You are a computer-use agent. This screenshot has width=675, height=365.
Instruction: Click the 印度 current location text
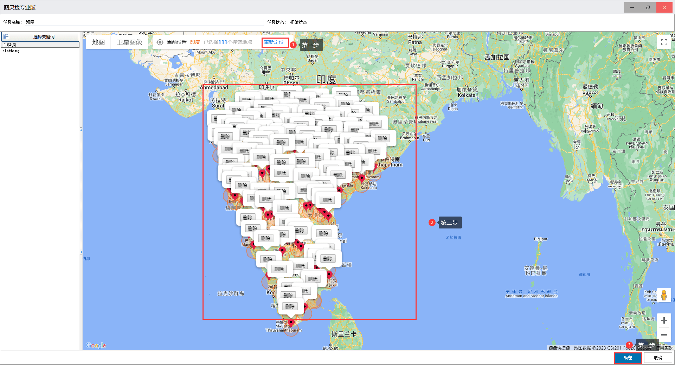coord(195,42)
